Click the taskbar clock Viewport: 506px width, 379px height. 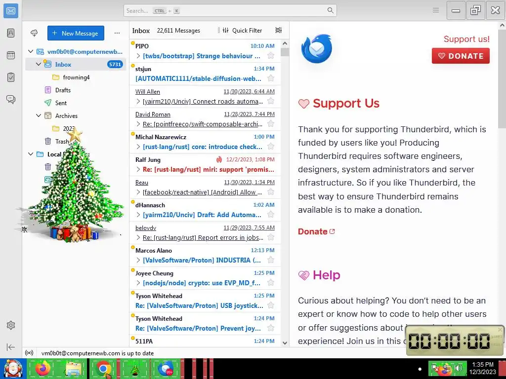[482, 368]
